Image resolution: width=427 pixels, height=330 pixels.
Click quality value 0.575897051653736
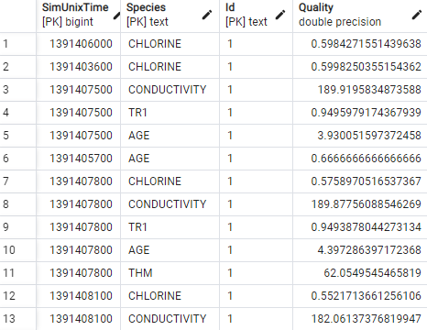coord(360,181)
